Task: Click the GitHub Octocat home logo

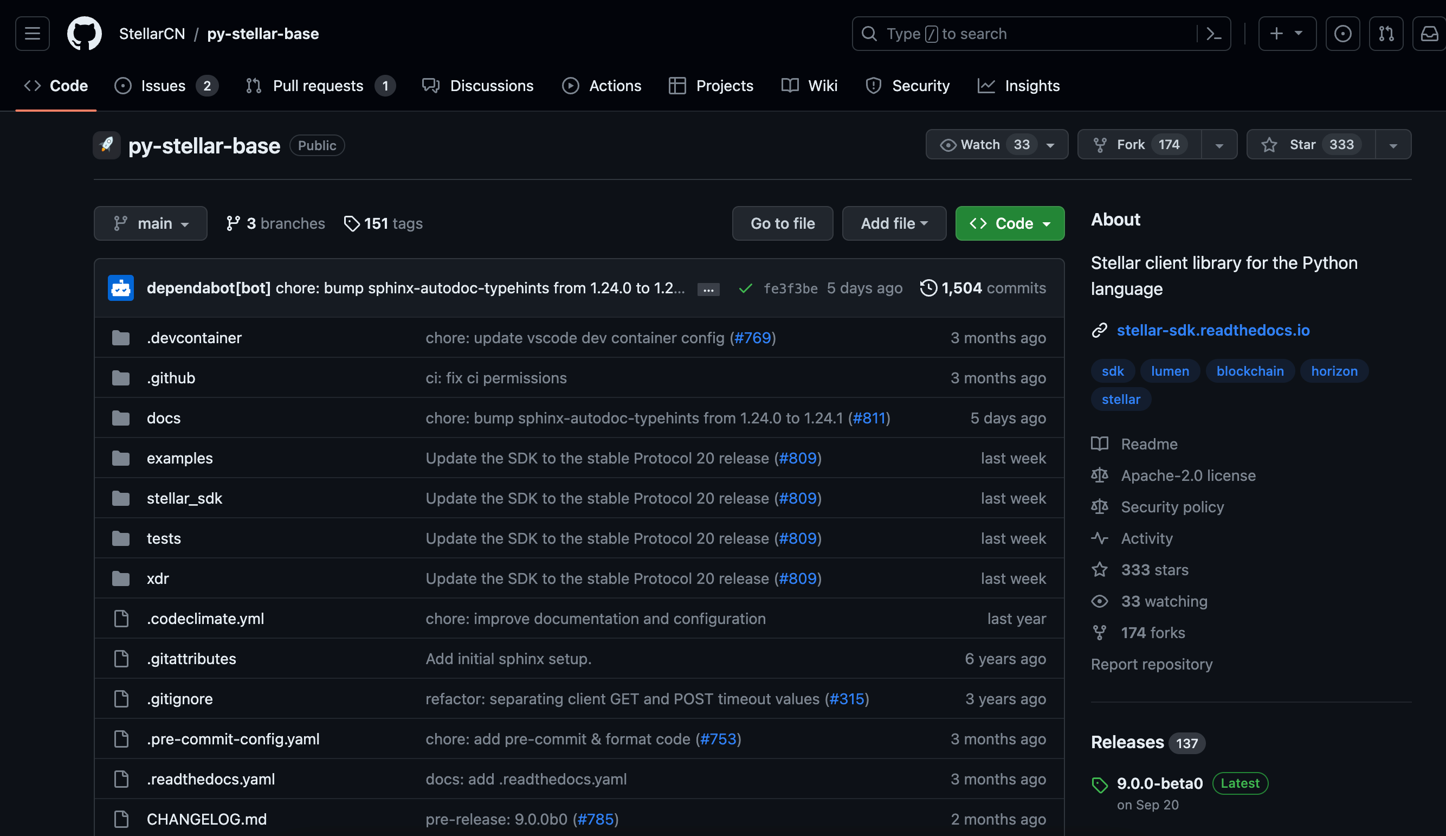Action: tap(85, 33)
